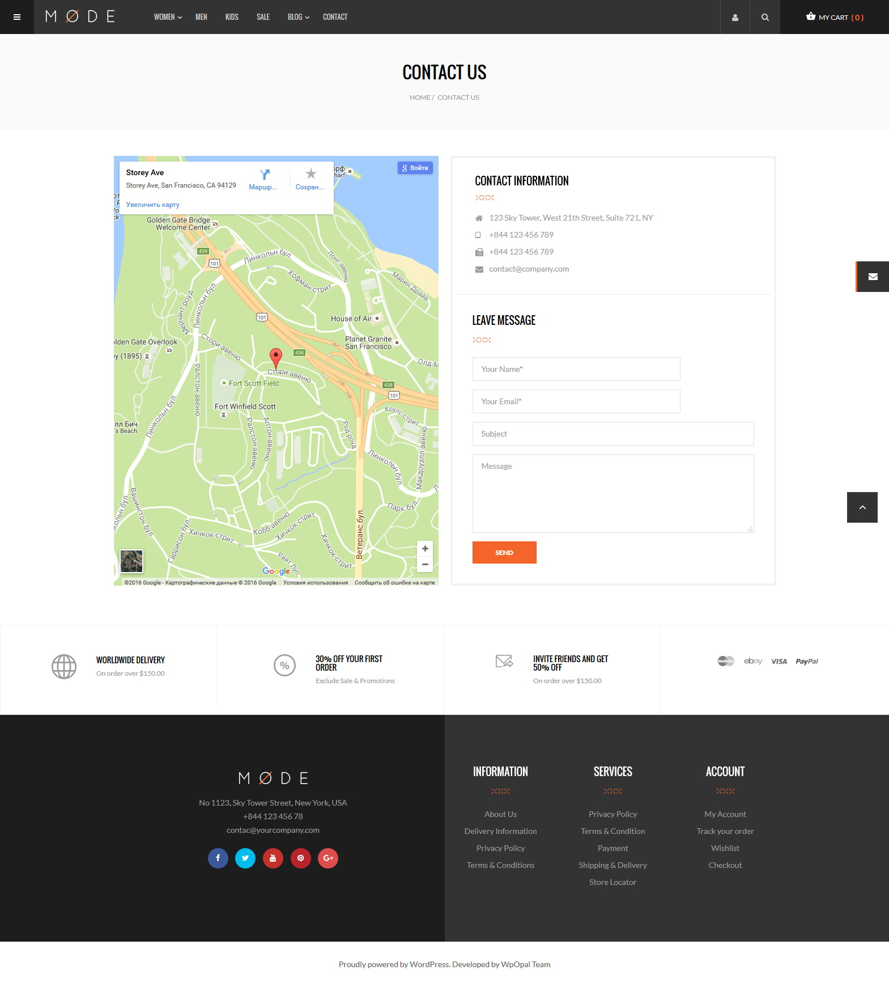Click the contact@company.com email text

click(529, 269)
